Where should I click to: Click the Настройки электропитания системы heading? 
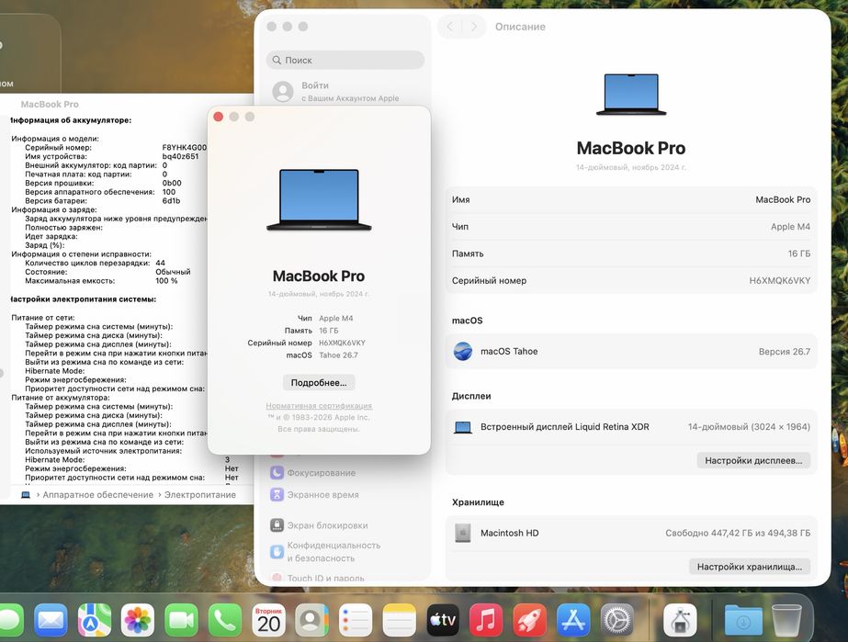click(83, 299)
